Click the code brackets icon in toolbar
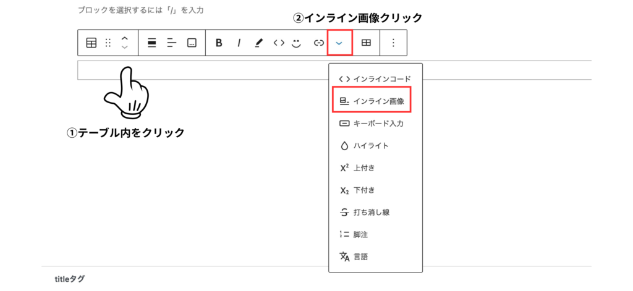Image resolution: width=633 pixels, height=291 pixels. coord(279,43)
